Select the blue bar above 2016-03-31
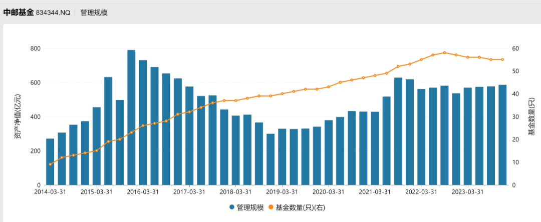 click(x=143, y=122)
